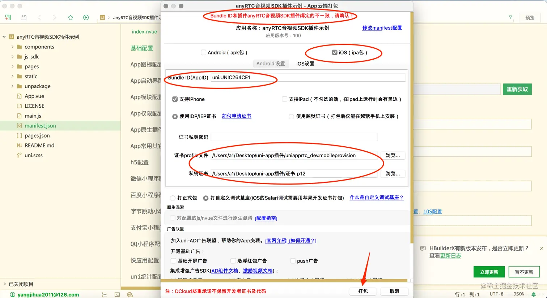Screen dimensions: 547x298
Task: Click the 立即更新 green button
Action: 489,272
